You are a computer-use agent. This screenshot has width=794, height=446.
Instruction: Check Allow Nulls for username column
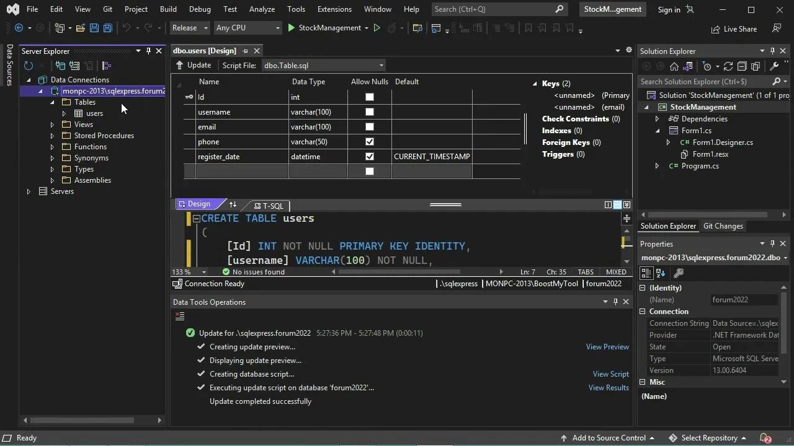pyautogui.click(x=369, y=112)
